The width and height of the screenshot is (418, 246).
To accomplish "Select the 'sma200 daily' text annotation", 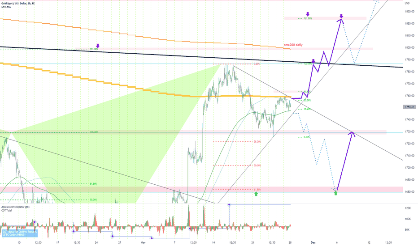I will (293, 45).
